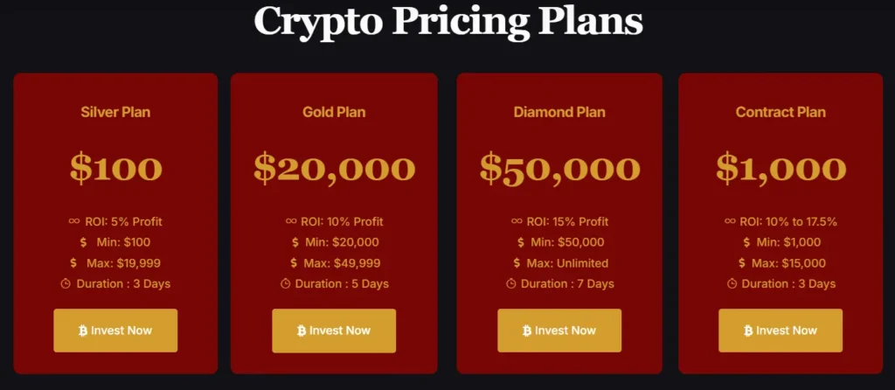
Task: Click the Diamond Plan card title
Action: click(x=559, y=112)
